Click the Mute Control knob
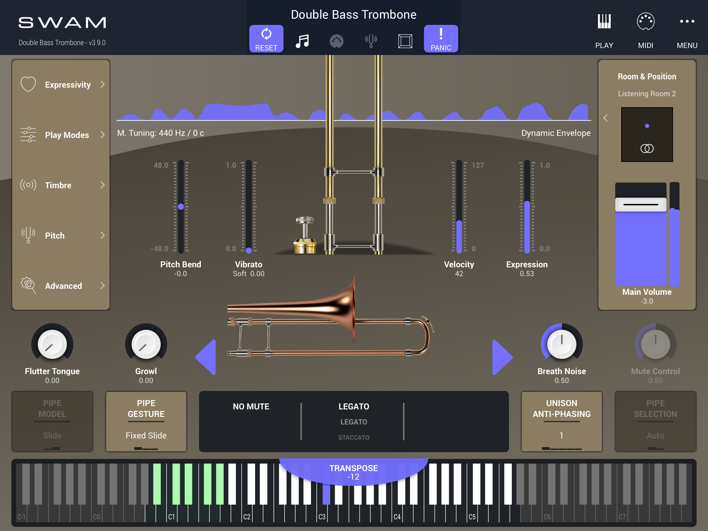708x531 pixels. tap(655, 345)
